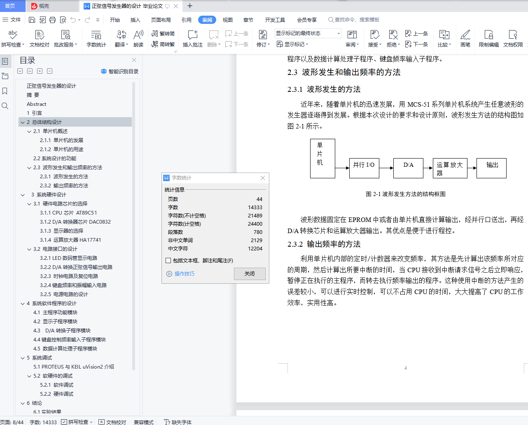Viewport: 528px width, 425px height.
Task: Click the 缺失字体 status bar button
Action: [x=178, y=422]
